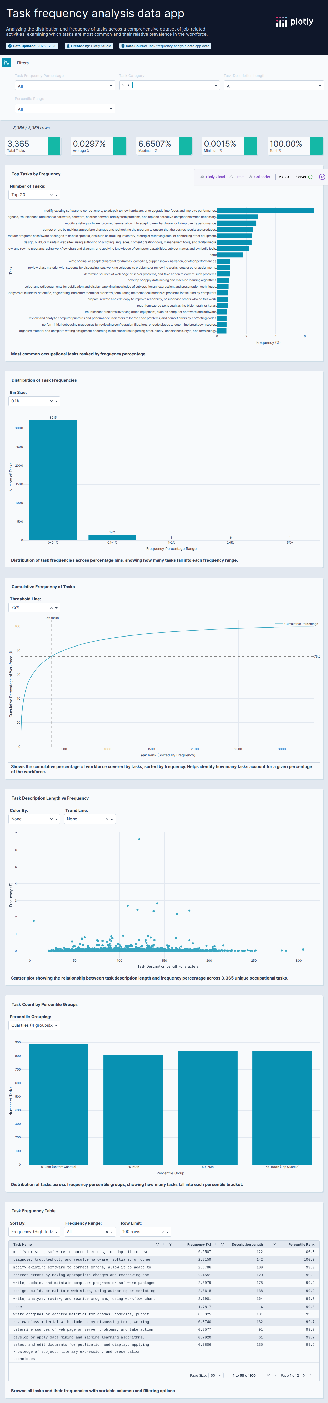The image size is (328, 1403).
Task: Click the 0–0.1% histogram bar
Action: (x=53, y=480)
